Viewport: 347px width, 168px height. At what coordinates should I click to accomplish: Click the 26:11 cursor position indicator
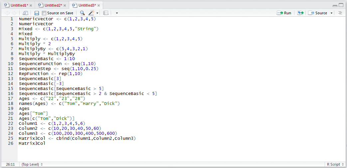coord(10,164)
